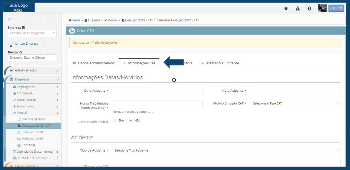Click the help question mark icon
The width and height of the screenshot is (350, 170).
pos(309,8)
